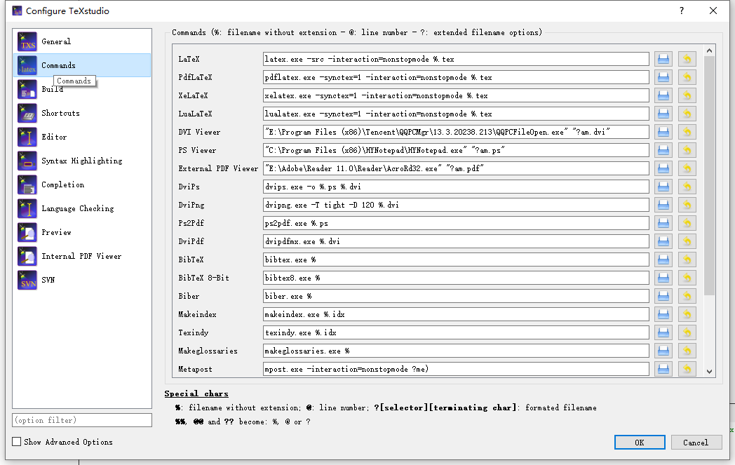Reset XeLaTeX command to default
The width and height of the screenshot is (735, 465).
[687, 95]
